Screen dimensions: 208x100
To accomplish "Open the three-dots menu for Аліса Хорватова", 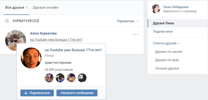I will 135,34.
